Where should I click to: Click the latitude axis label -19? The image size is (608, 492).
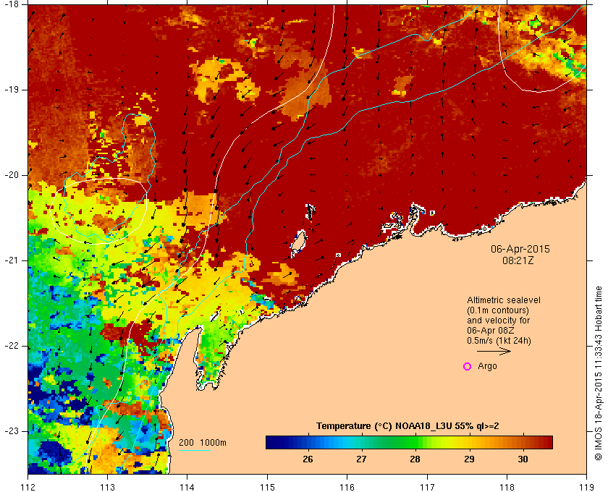pos(11,90)
